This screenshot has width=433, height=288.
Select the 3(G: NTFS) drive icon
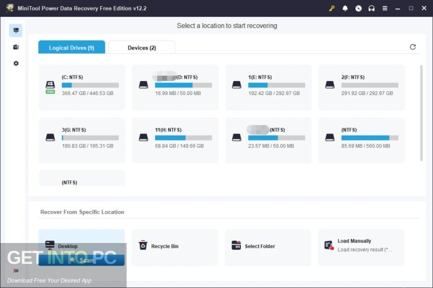coord(50,137)
